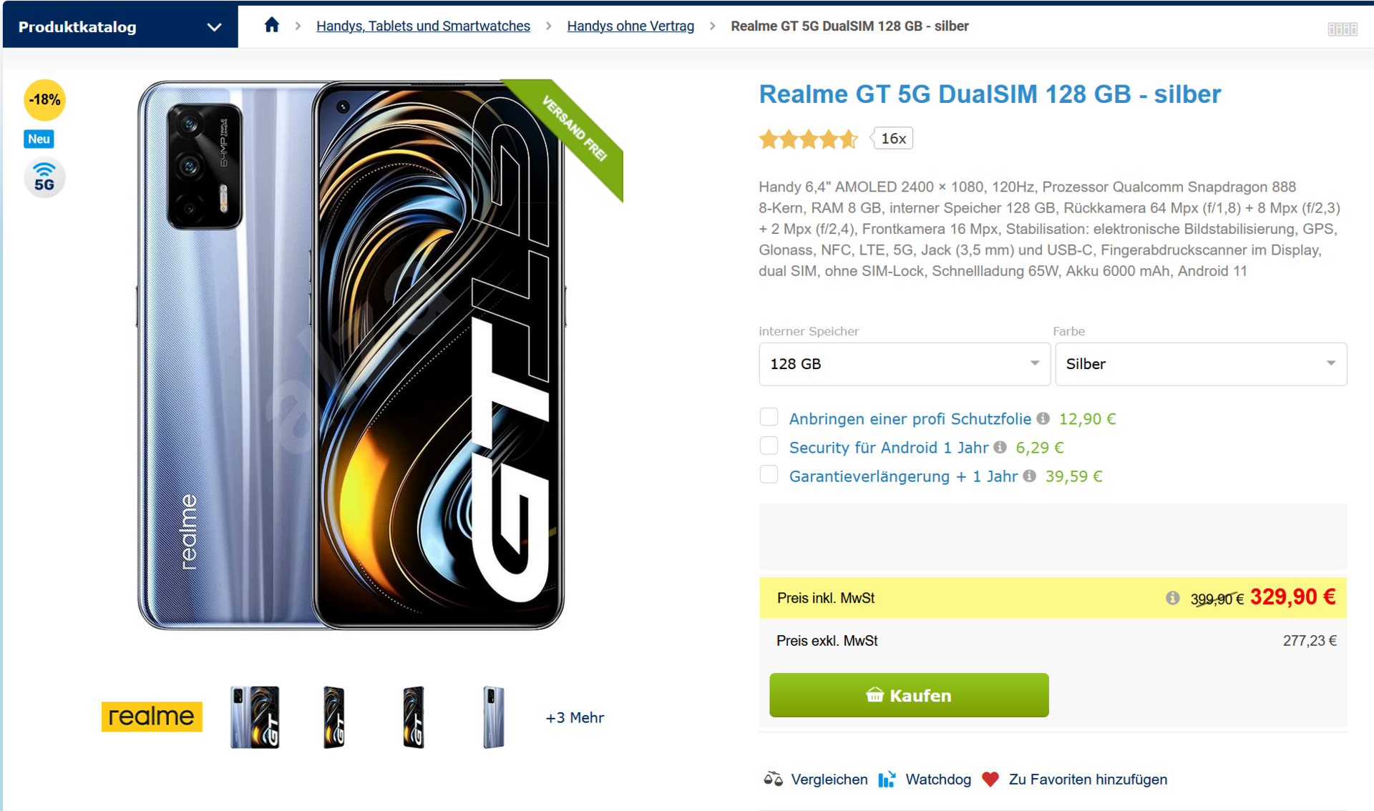The height and width of the screenshot is (811, 1374).
Task: Add to favorites with heart icon
Action: (990, 779)
